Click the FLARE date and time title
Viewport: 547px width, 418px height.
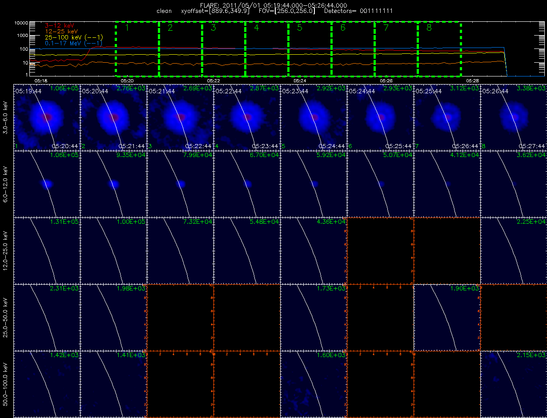pos(273,5)
